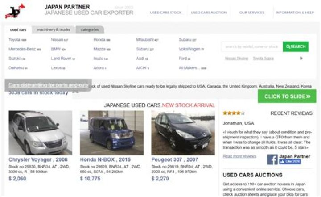
Task: Click the $ 2,060 price
Action: click(x=17, y=179)
